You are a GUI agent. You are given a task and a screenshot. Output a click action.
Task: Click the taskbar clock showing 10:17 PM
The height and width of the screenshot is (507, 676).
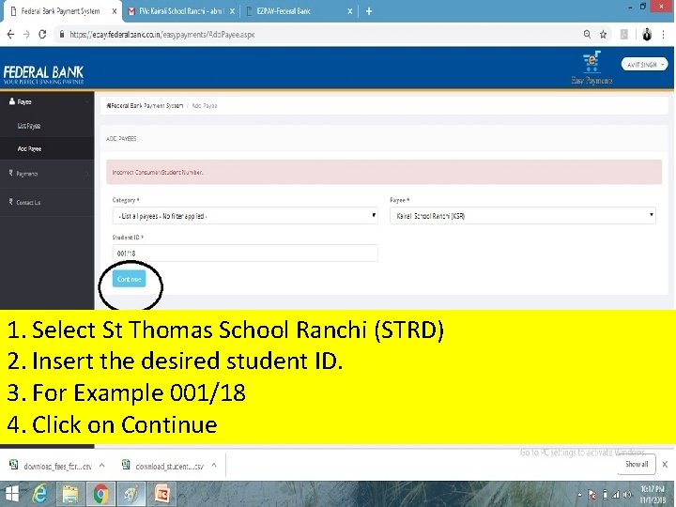[653, 494]
